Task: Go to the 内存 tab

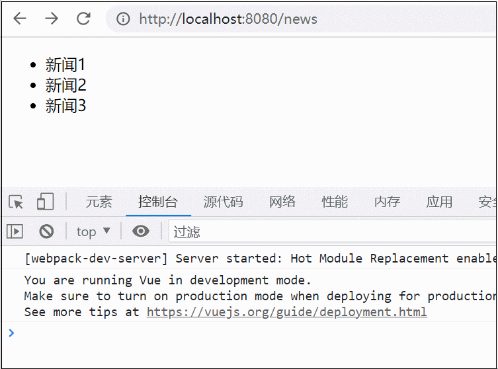Action: point(387,202)
